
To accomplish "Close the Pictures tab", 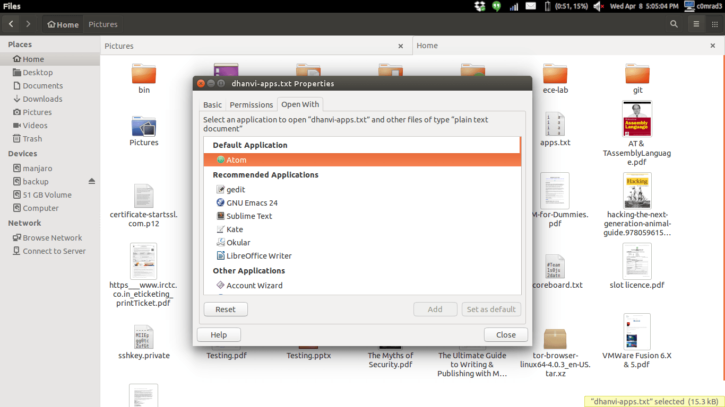I will point(401,46).
